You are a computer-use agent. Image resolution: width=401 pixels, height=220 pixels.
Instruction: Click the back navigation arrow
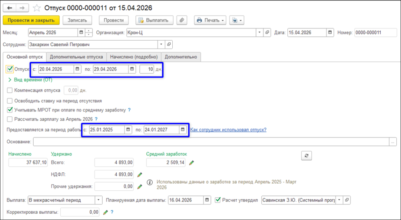(x=9, y=8)
